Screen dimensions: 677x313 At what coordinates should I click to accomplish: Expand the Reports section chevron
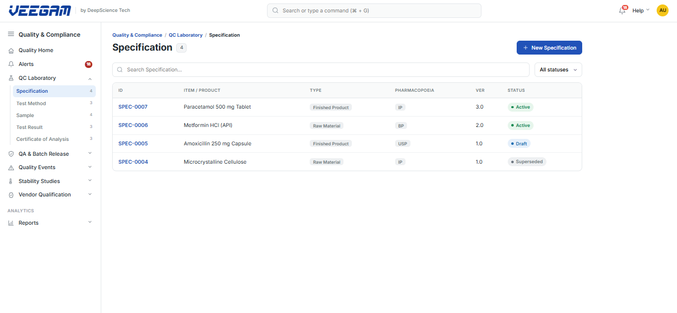point(90,222)
